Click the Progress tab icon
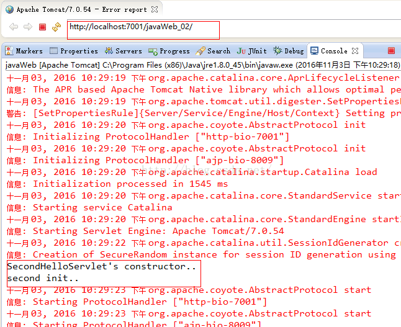This screenshot has height=327, width=401. coord(153,52)
